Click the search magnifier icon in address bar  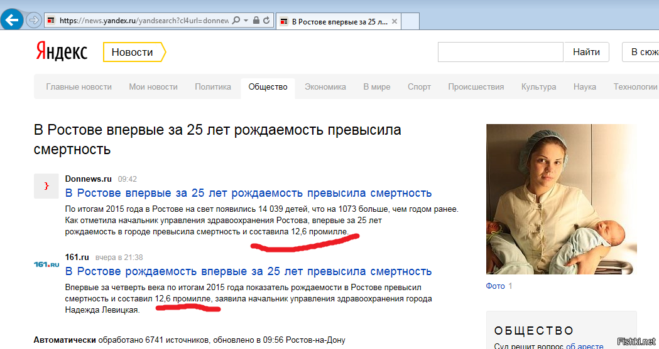pyautogui.click(x=236, y=20)
